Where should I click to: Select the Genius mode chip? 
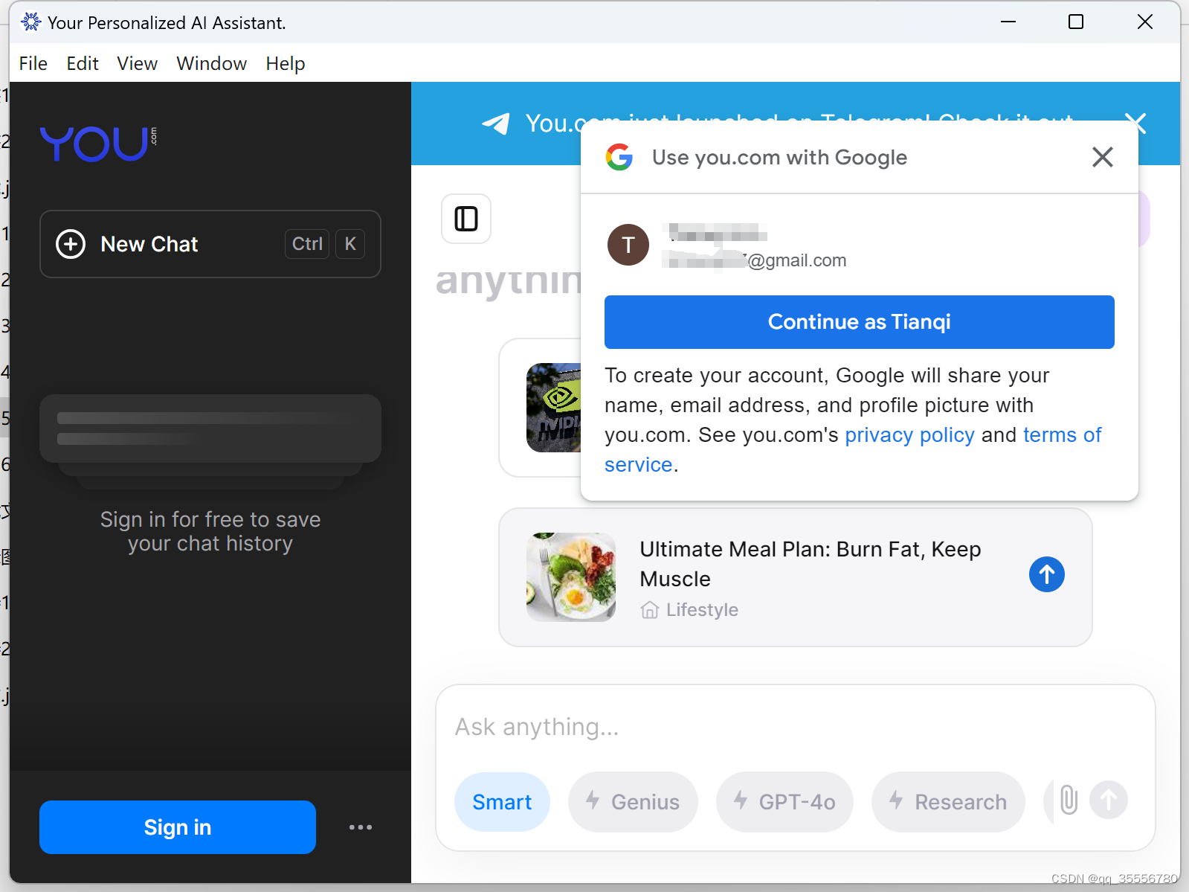pos(633,802)
